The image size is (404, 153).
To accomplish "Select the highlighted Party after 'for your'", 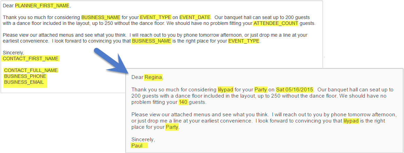I will [261, 90].
